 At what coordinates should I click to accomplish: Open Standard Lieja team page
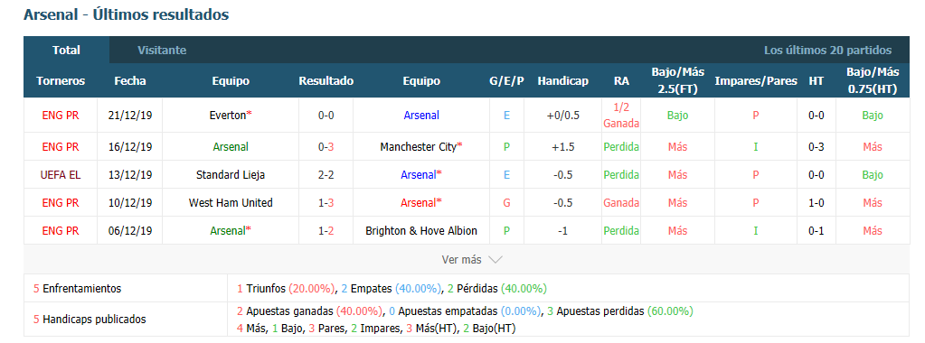tap(231, 174)
